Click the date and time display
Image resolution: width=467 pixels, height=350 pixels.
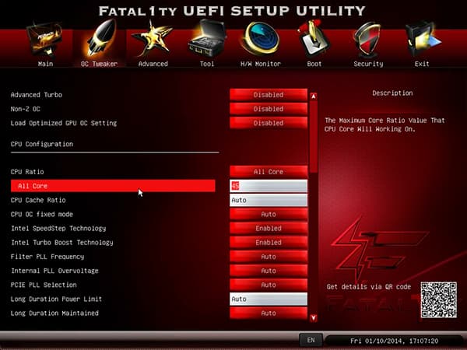click(395, 341)
